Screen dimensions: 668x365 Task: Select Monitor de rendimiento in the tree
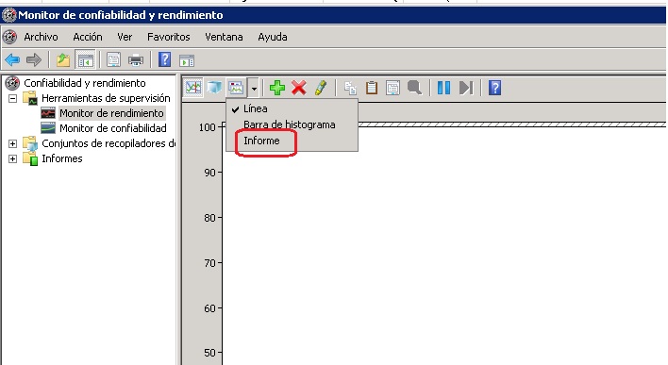[111, 113]
